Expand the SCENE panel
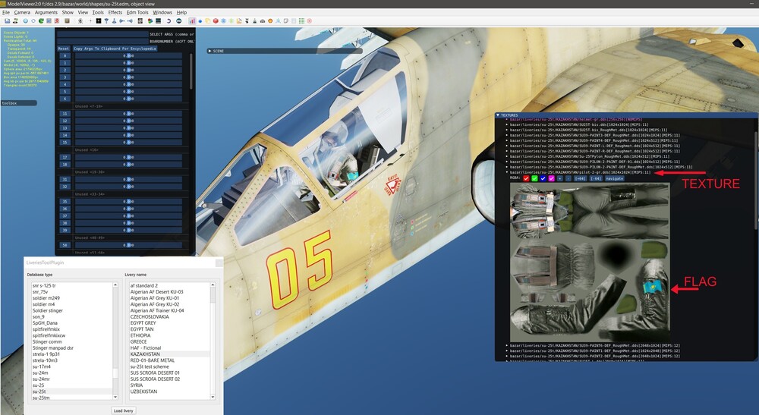Viewport: 759px width, 415px height. point(210,51)
